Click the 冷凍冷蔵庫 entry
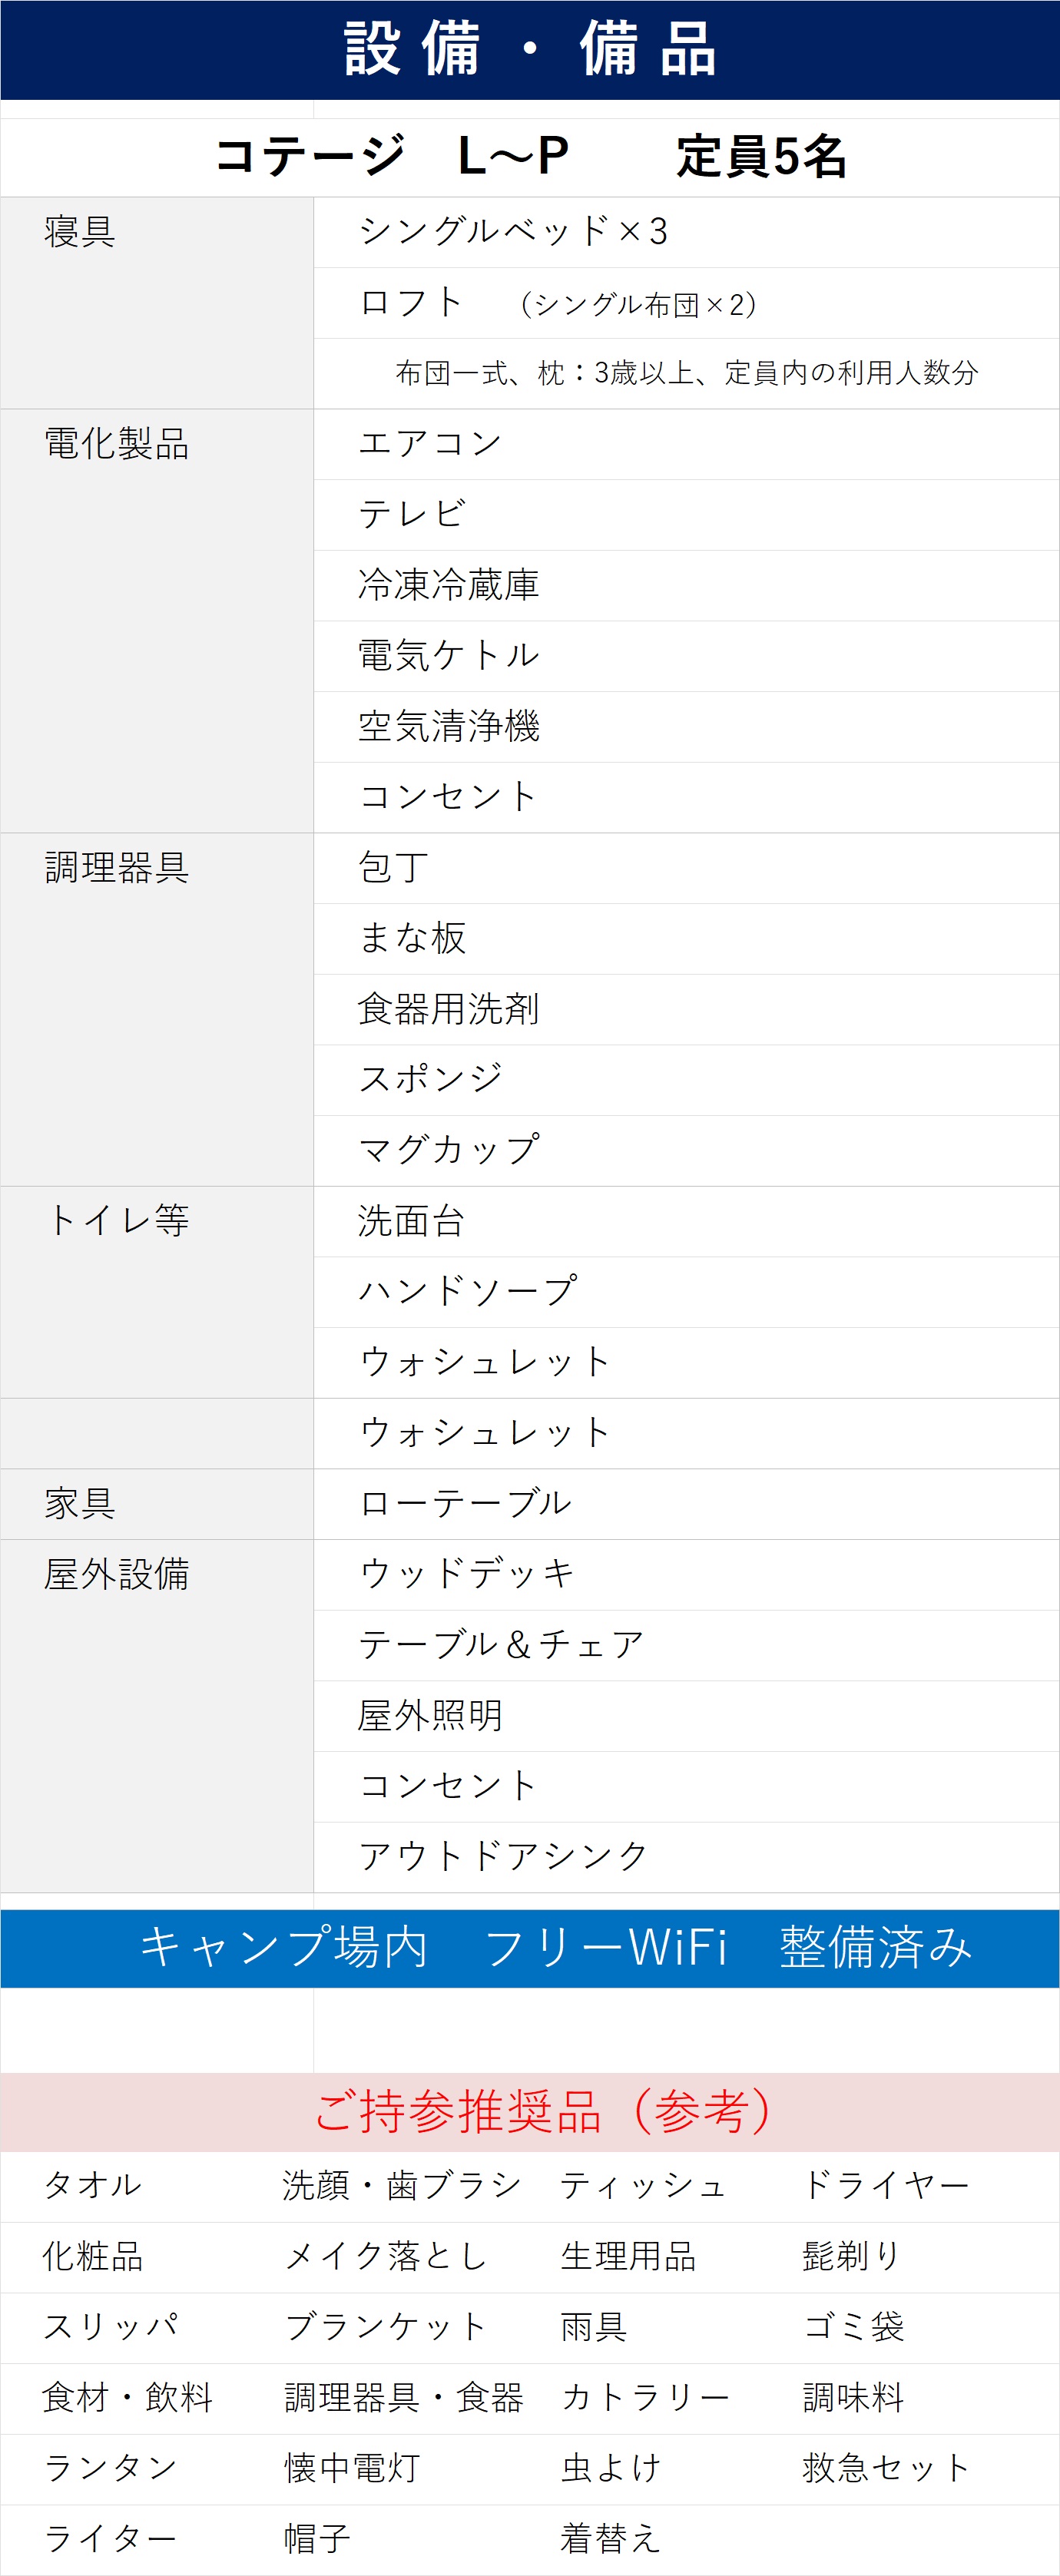Viewport: 1060px width, 2576px height. coord(448,585)
